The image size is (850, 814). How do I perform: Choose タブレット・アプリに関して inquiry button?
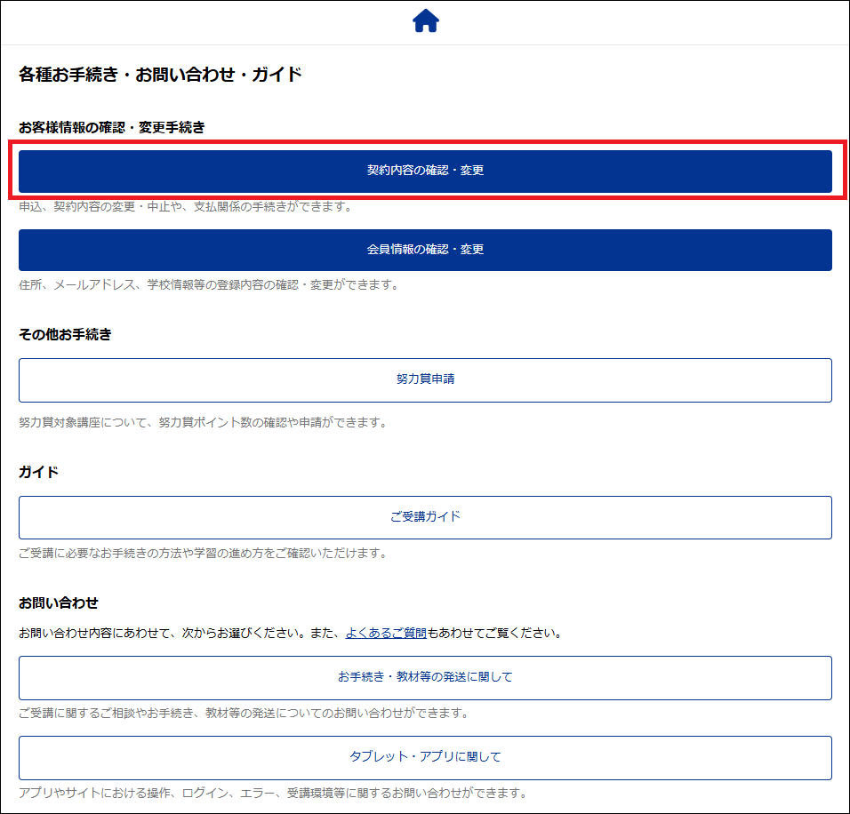[x=425, y=757]
